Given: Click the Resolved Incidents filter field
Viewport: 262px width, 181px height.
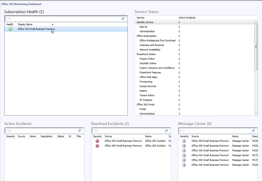Looking at the screenshot, I should click(x=131, y=131).
